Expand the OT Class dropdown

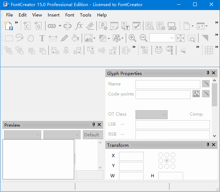point(152,115)
